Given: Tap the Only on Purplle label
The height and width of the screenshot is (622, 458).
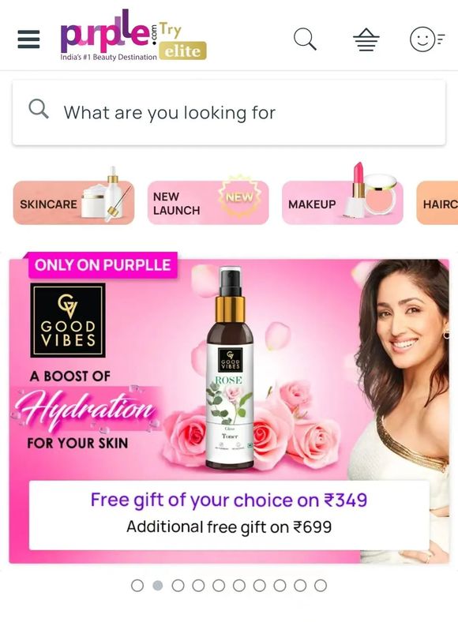Looking at the screenshot, I should pos(103,264).
